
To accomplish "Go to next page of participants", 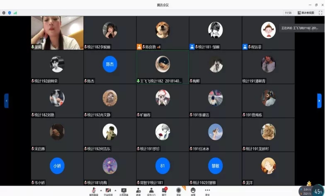I will pos(319,101).
